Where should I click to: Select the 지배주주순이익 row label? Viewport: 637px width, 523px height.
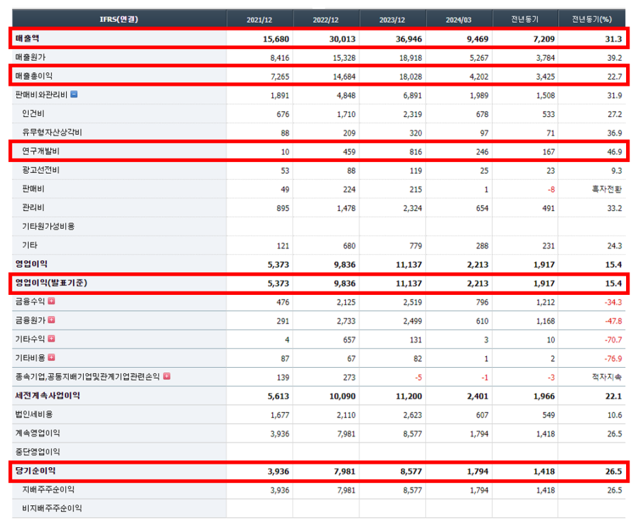click(48, 489)
